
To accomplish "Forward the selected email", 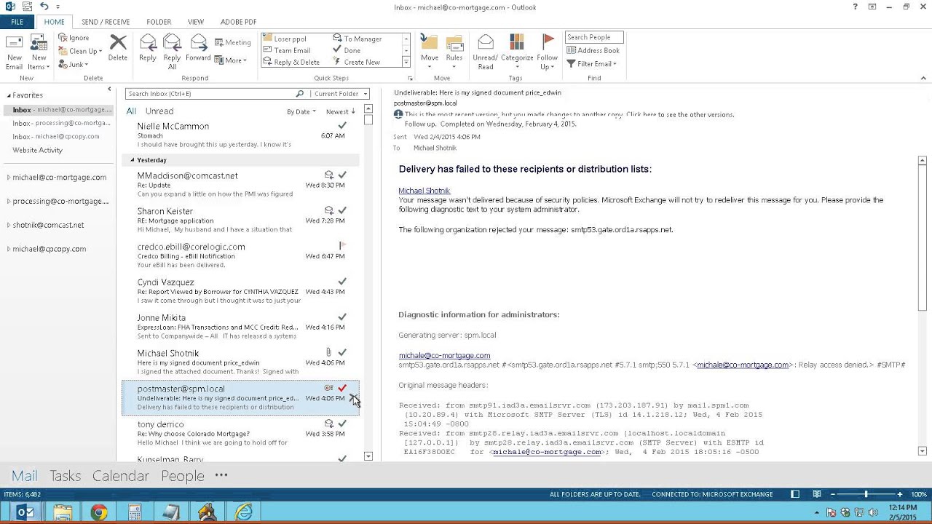I will click(198, 48).
